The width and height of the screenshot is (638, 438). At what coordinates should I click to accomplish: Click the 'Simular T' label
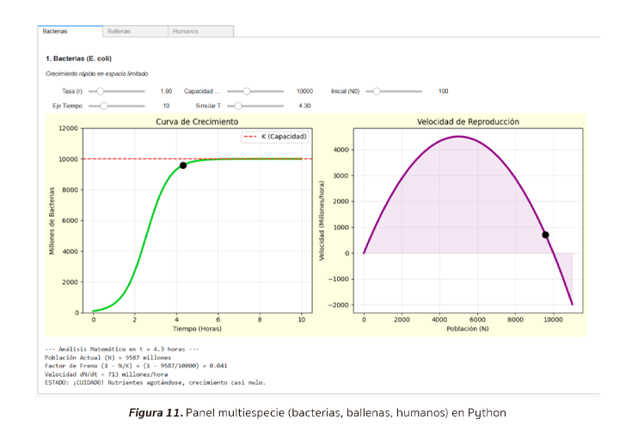pyautogui.click(x=208, y=106)
